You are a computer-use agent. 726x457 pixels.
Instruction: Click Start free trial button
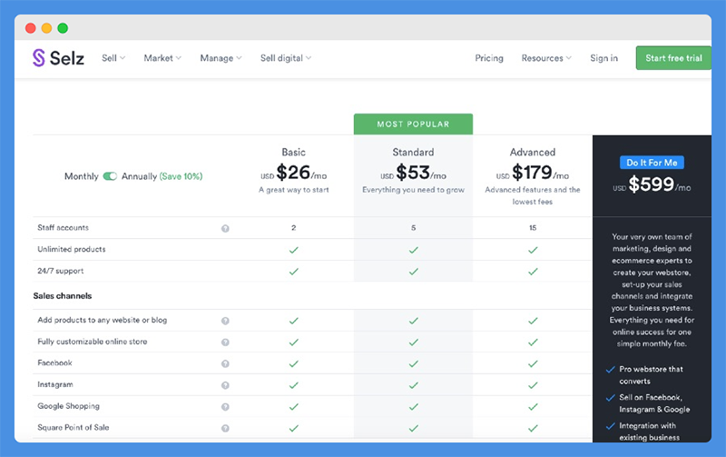(673, 58)
